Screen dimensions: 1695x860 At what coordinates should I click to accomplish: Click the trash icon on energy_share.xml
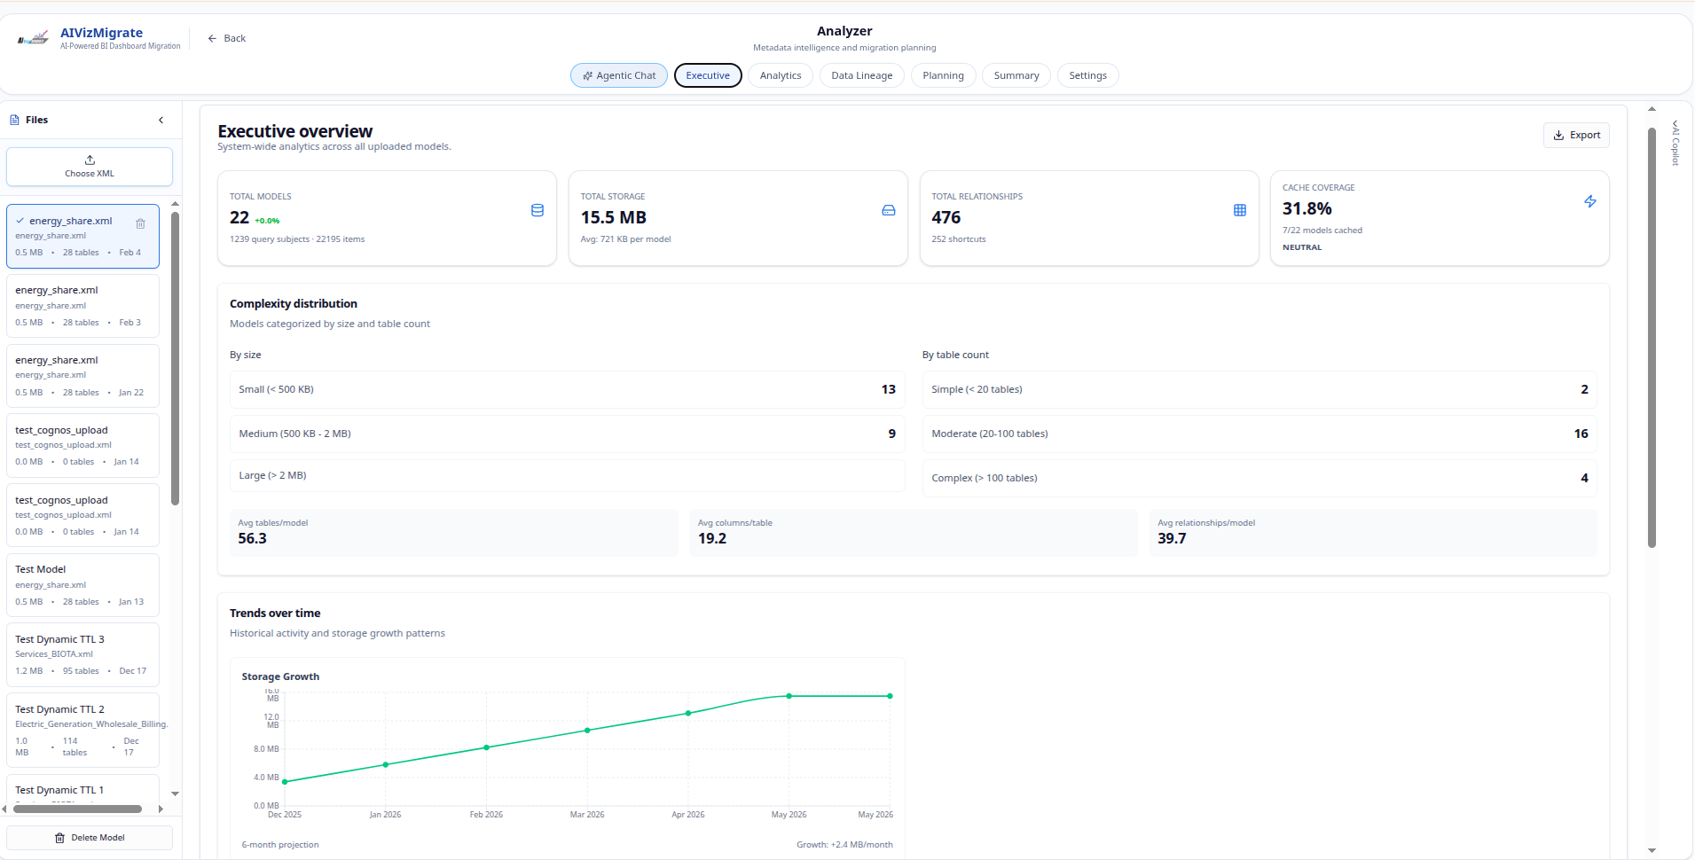(x=140, y=223)
